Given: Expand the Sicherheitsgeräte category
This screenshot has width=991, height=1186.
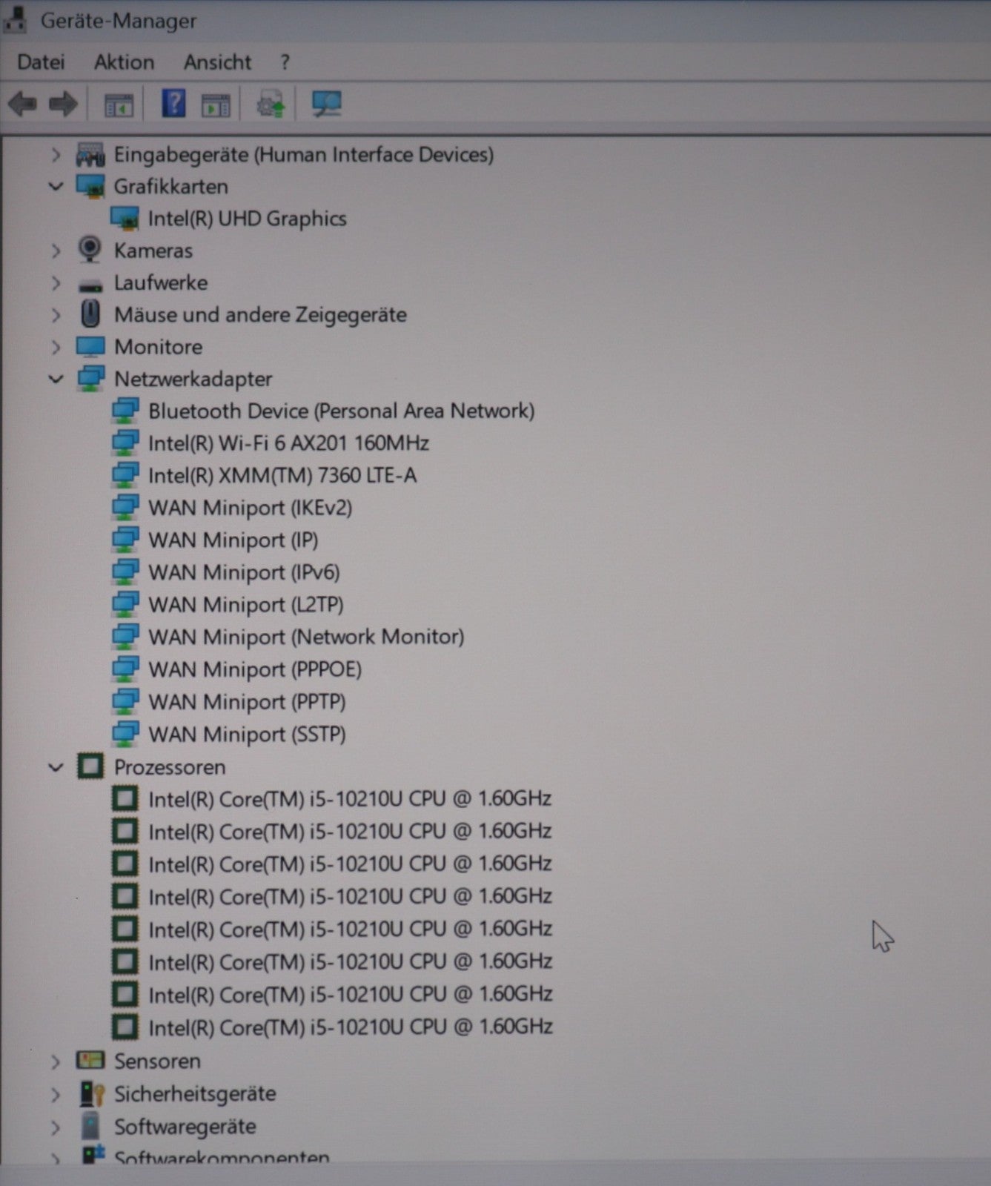Looking at the screenshot, I should pos(56,1094).
